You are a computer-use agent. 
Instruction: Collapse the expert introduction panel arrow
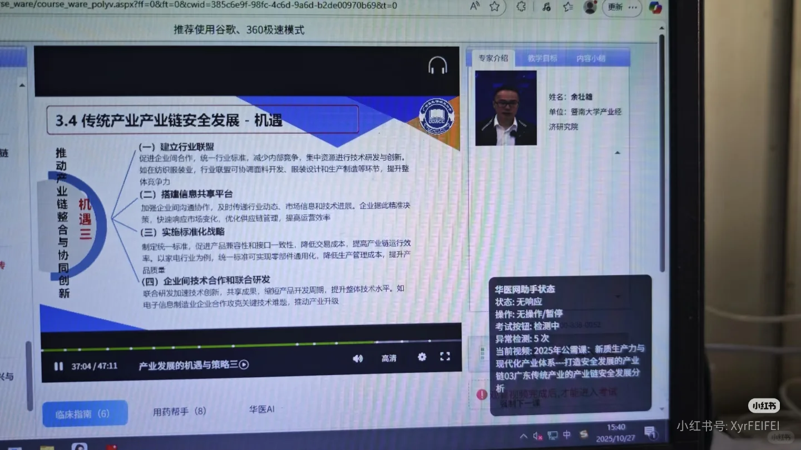tap(617, 152)
